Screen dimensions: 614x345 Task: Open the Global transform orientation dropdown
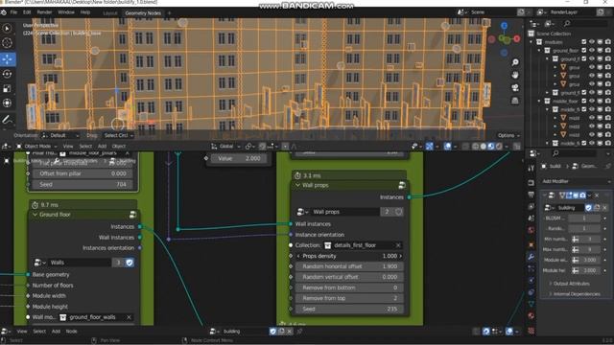click(x=226, y=147)
